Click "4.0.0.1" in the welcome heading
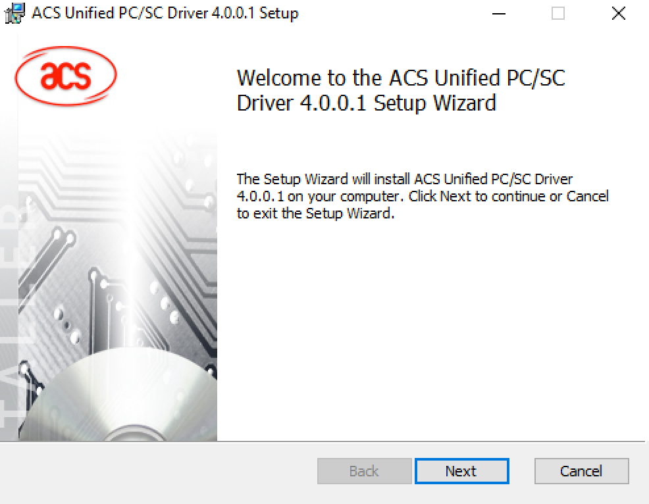This screenshot has height=504, width=649. 333,103
